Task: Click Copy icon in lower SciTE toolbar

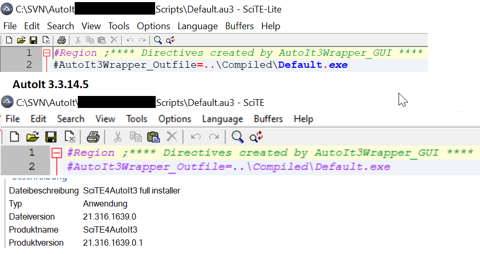Action: click(x=136, y=137)
